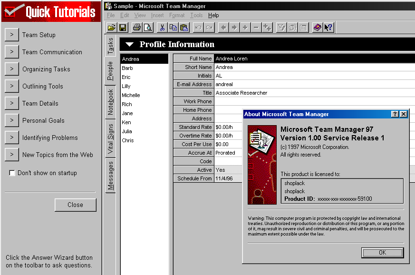Open the Team Setup tutorial arrow button
415x275 pixels.
[x=11, y=35]
